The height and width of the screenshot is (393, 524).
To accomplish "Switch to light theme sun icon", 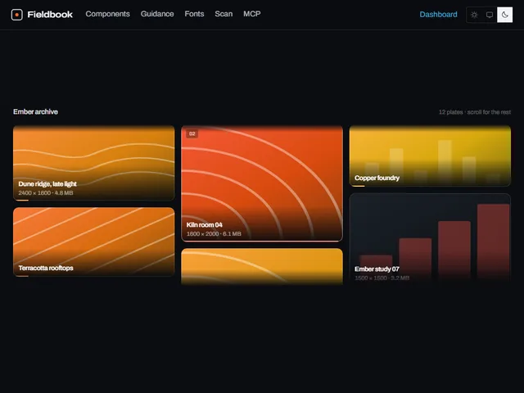I will 474,15.
